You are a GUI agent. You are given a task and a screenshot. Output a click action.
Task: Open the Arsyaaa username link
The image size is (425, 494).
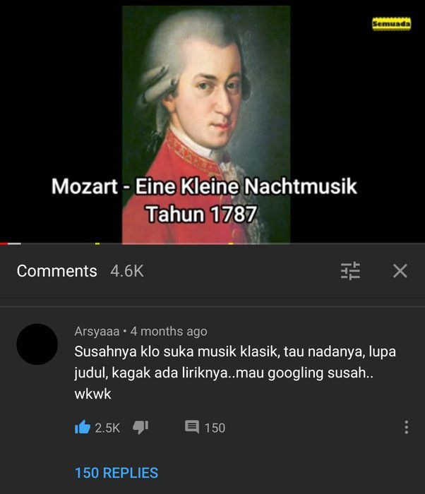pyautogui.click(x=97, y=332)
